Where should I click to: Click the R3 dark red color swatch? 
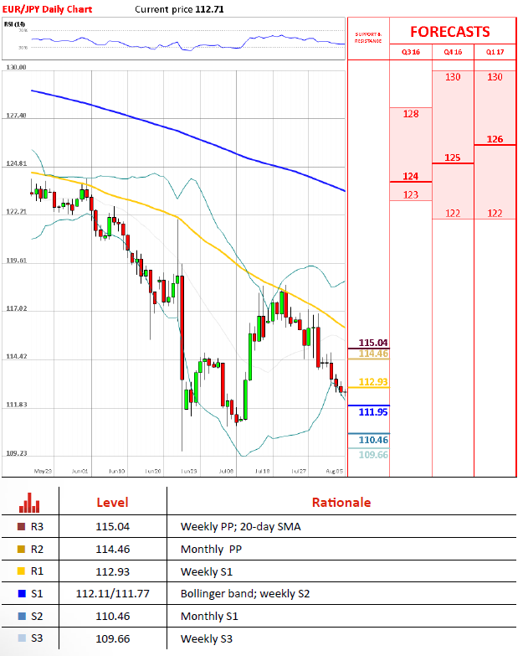(21, 526)
